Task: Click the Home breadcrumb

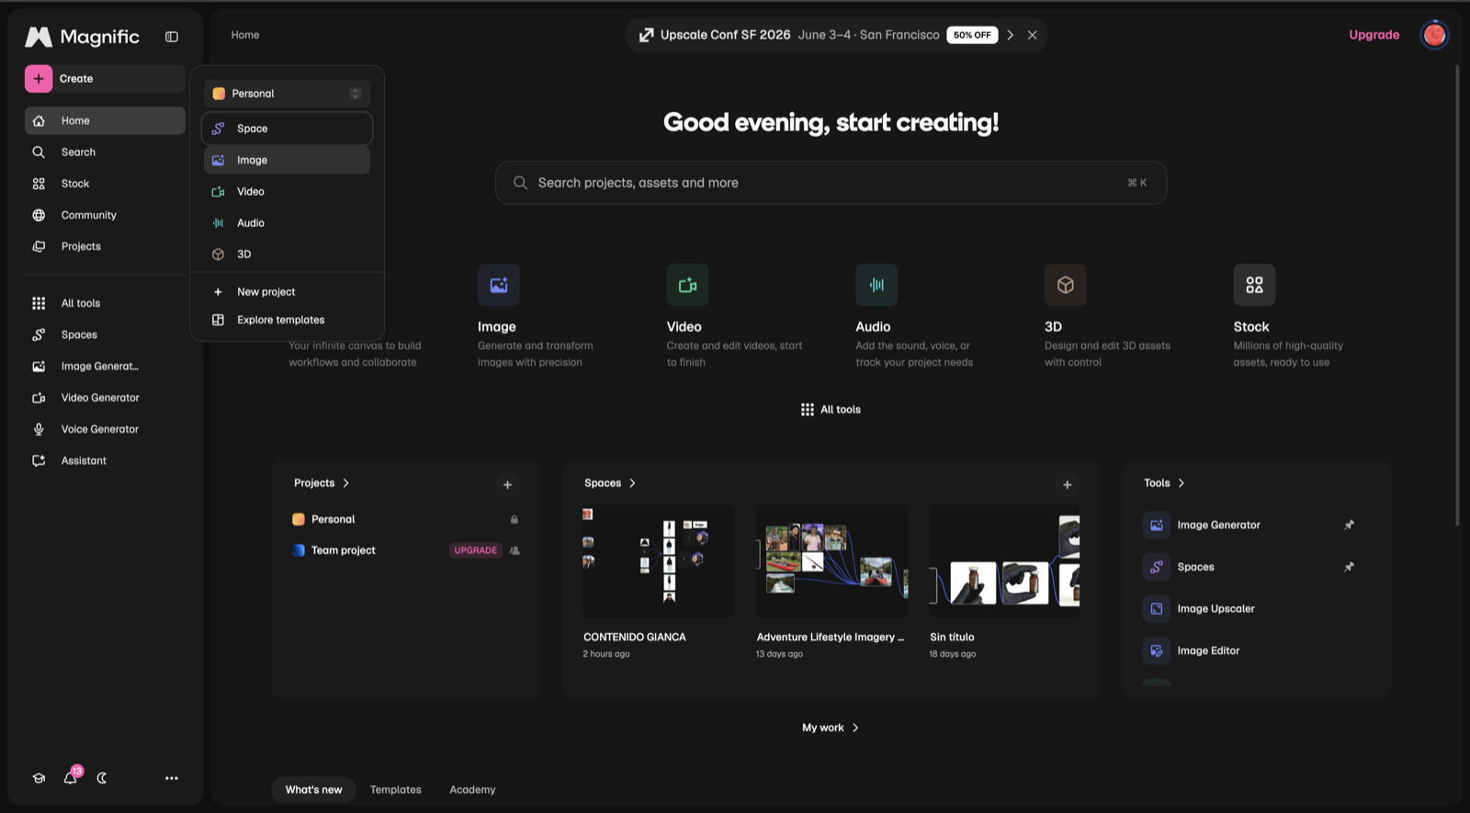Action: 245,35
